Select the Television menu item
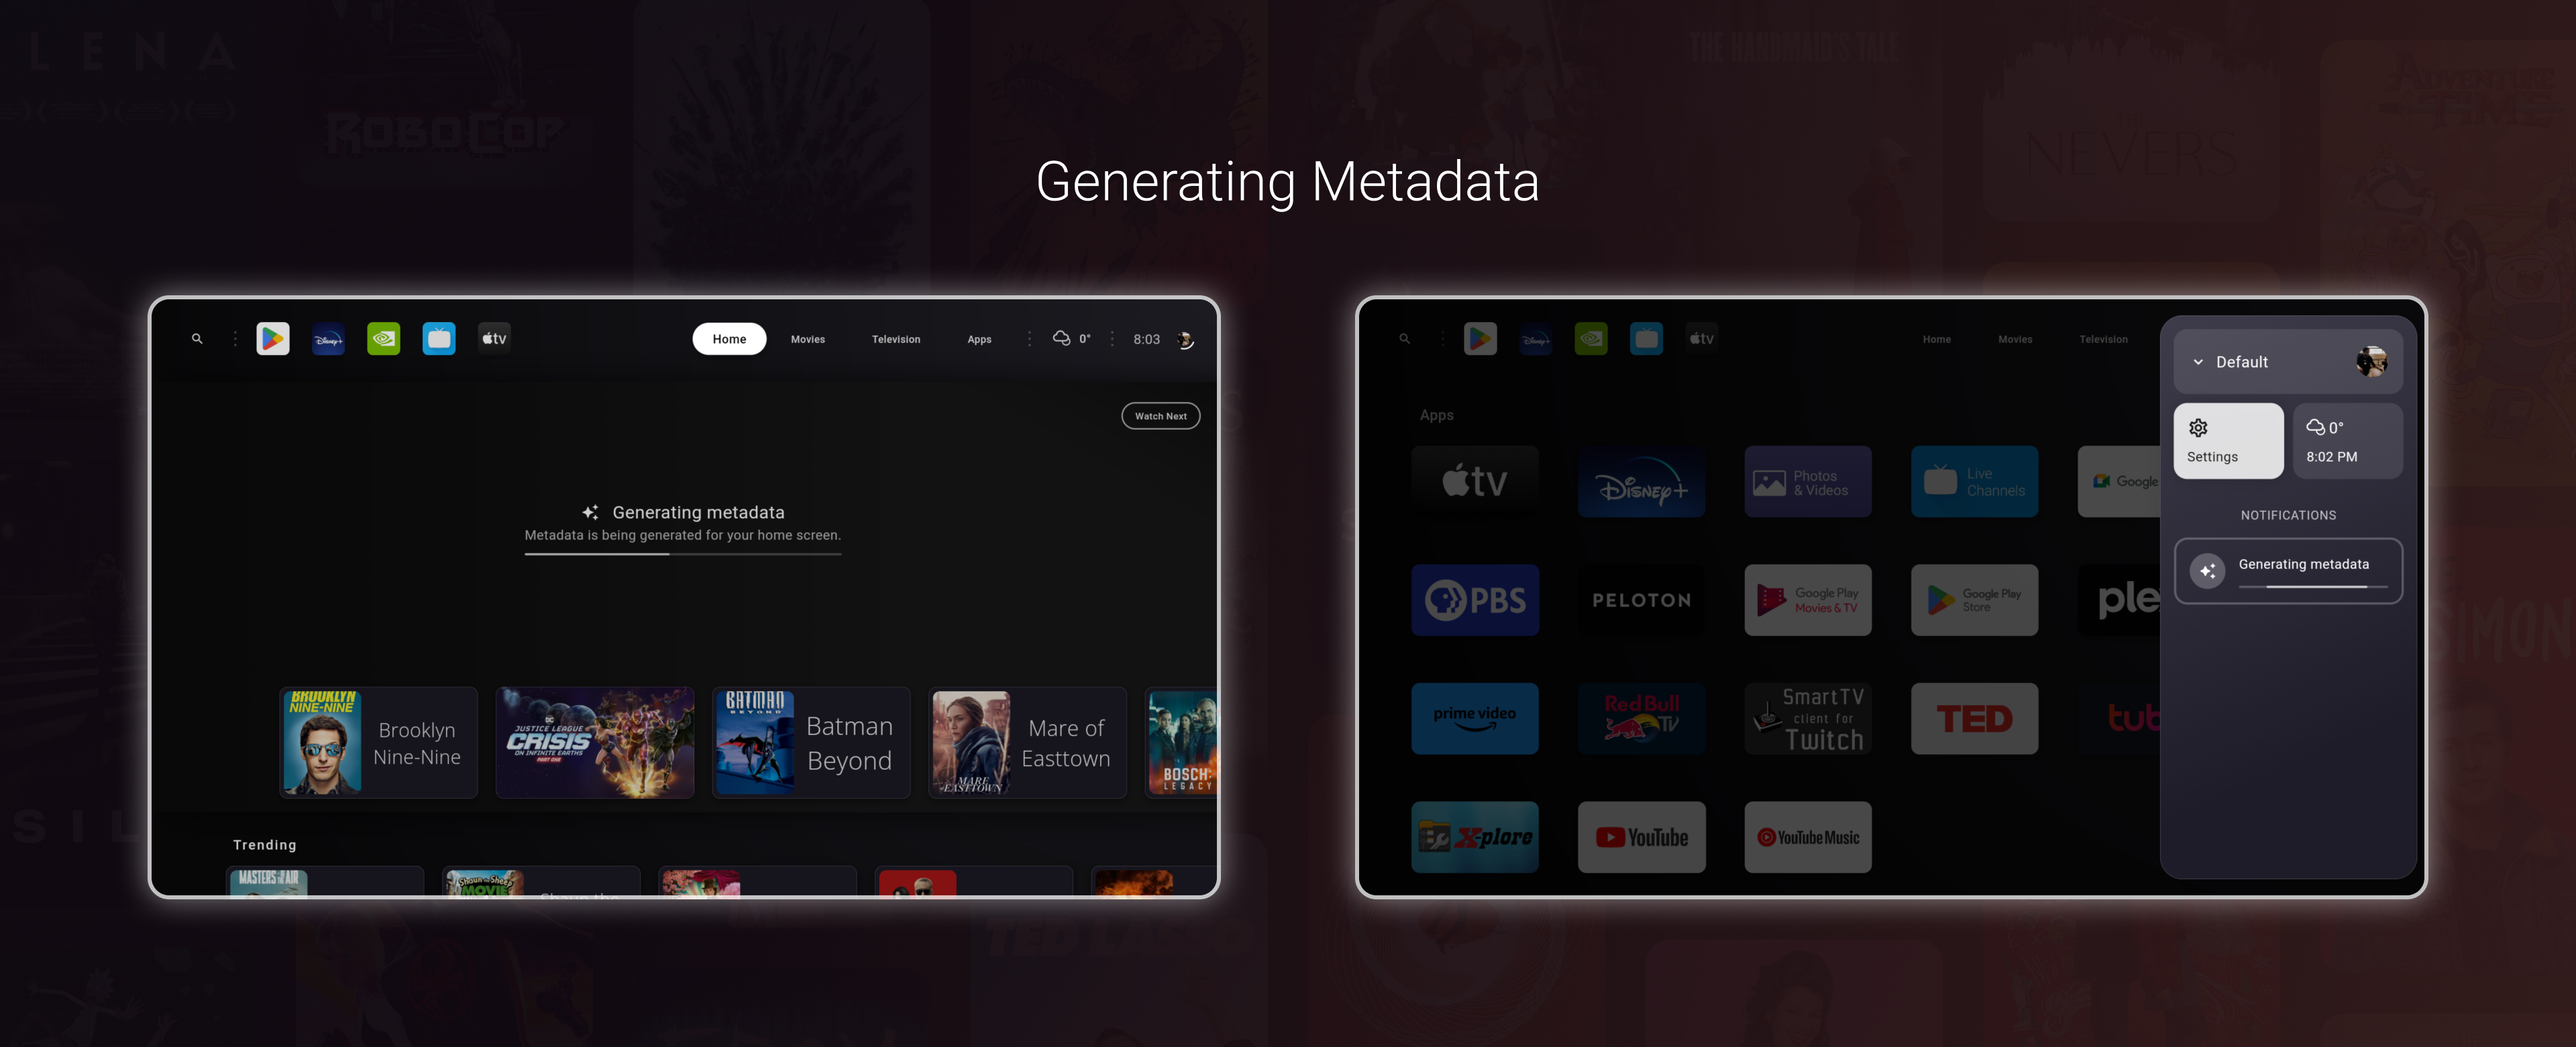The width and height of the screenshot is (2576, 1047). coord(896,338)
